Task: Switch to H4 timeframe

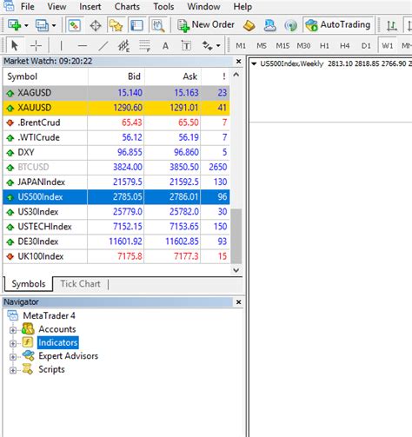Action: [x=344, y=46]
